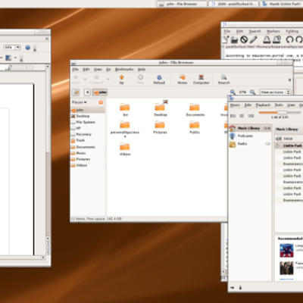Select the Videos folder icon in file area
303x303 pixels.
coord(125,146)
